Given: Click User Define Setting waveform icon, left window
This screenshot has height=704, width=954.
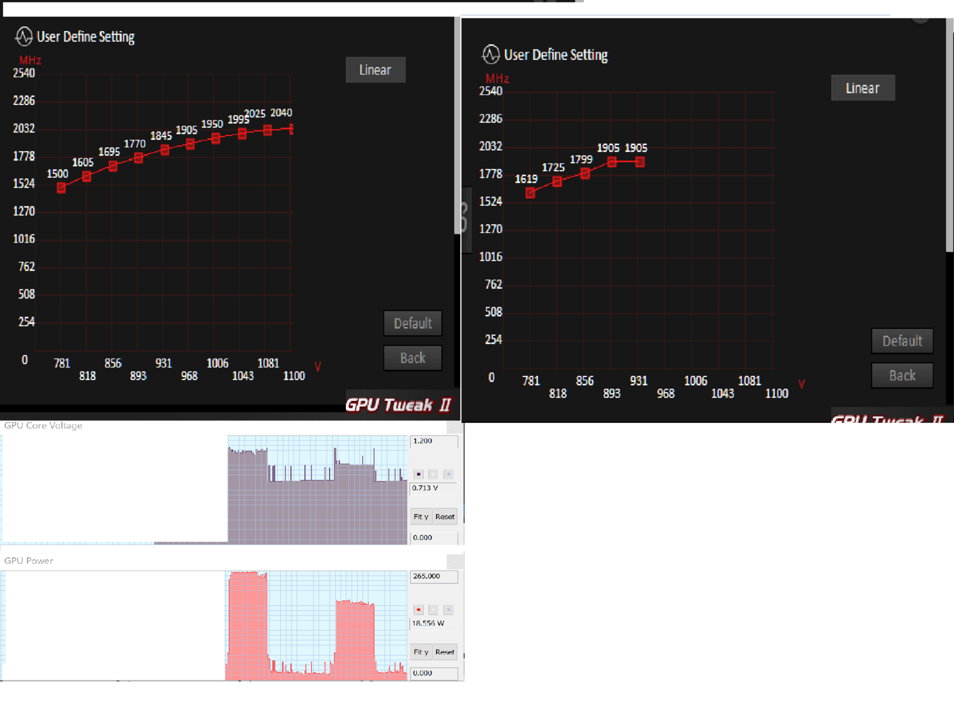Looking at the screenshot, I should coord(24,36).
